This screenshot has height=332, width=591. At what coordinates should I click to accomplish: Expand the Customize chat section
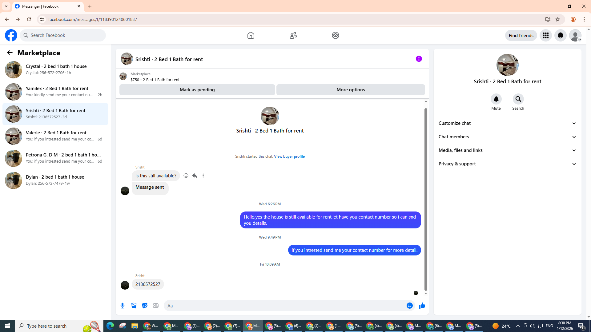(507, 123)
